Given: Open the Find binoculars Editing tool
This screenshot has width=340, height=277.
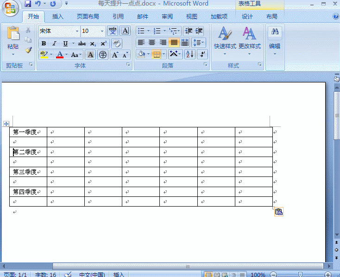Looking at the screenshot, I should coord(275,32).
